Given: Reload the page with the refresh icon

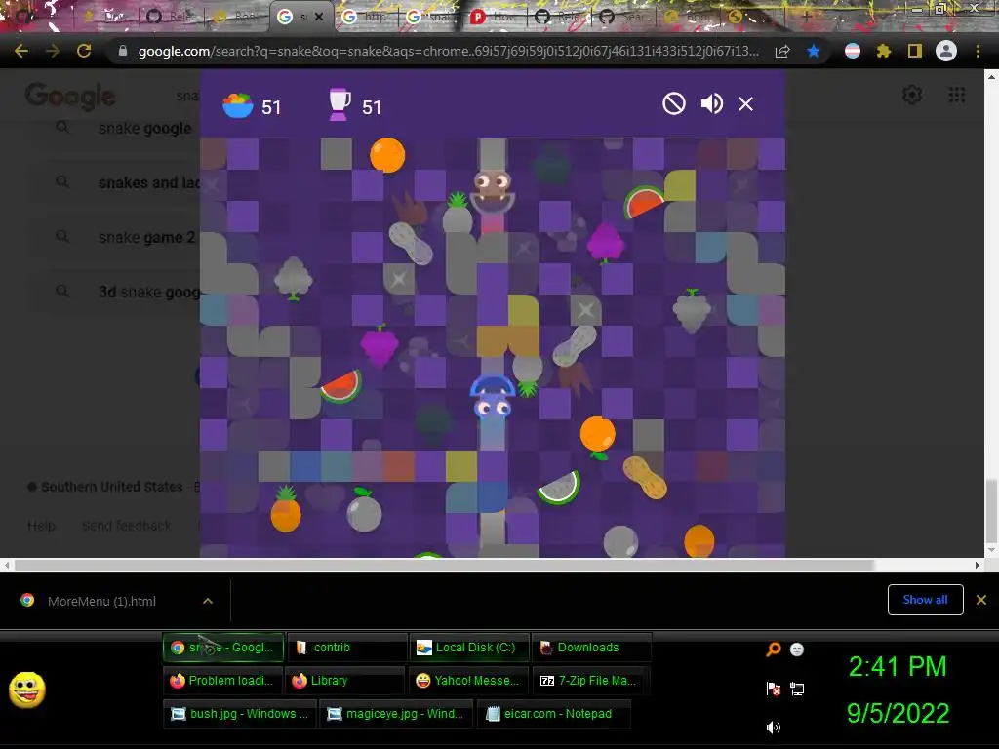Looking at the screenshot, I should (x=84, y=51).
